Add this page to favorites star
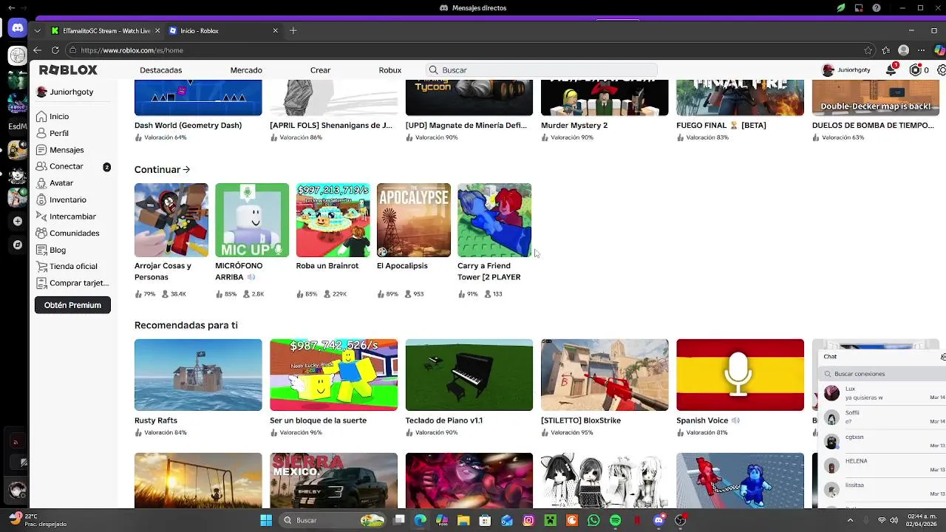Screen dimensions: 946x532 pyautogui.click(x=868, y=50)
